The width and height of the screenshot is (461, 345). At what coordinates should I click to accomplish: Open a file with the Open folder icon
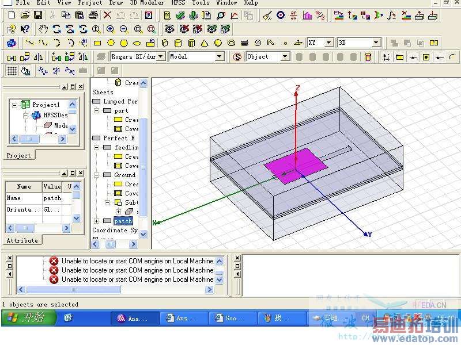pos(25,15)
